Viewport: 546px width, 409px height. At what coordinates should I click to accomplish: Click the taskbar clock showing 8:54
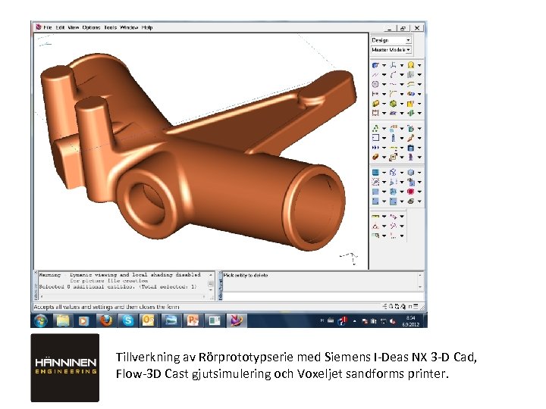click(410, 321)
